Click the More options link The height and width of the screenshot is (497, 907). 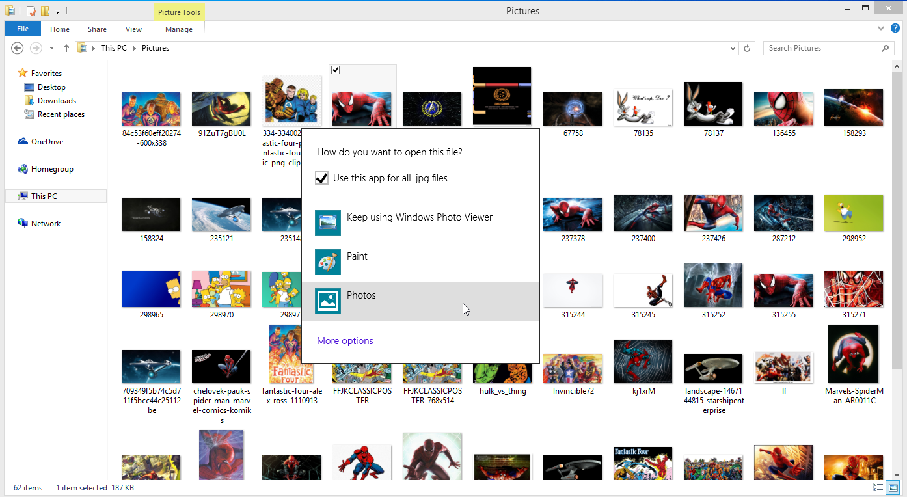click(x=345, y=341)
